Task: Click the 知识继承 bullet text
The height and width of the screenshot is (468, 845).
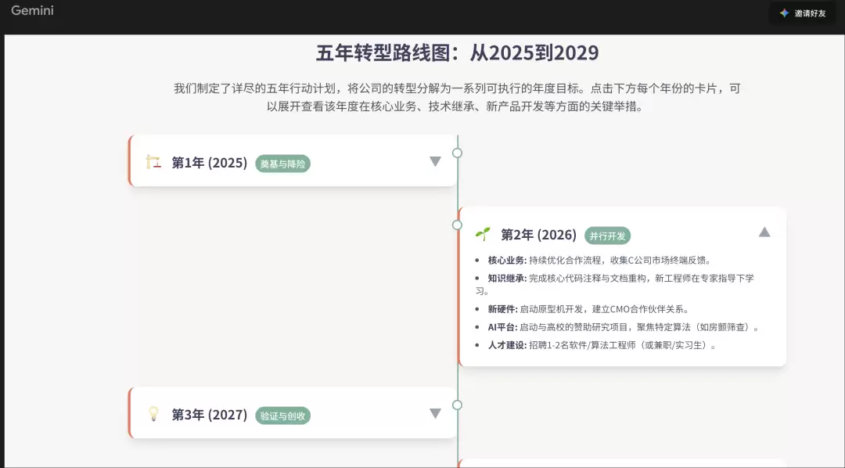Action: click(x=614, y=284)
